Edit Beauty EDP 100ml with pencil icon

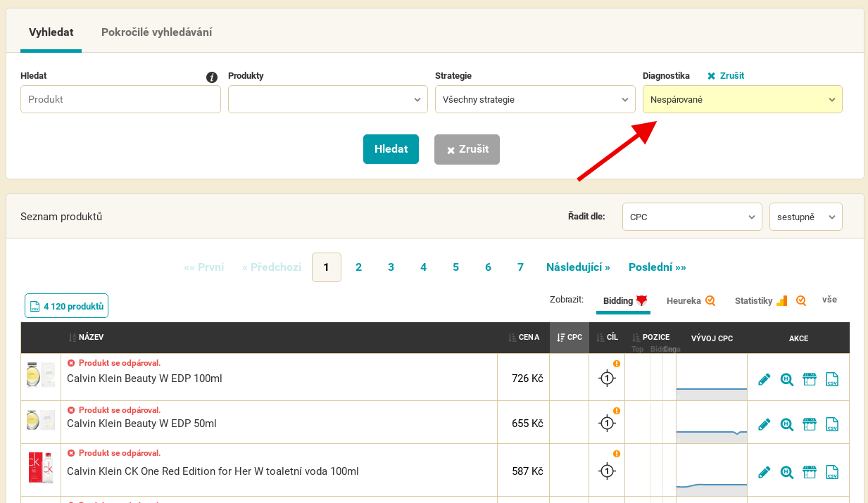(764, 380)
